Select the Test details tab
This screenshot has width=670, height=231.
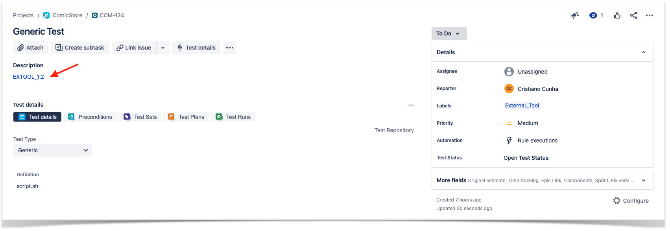coord(37,117)
